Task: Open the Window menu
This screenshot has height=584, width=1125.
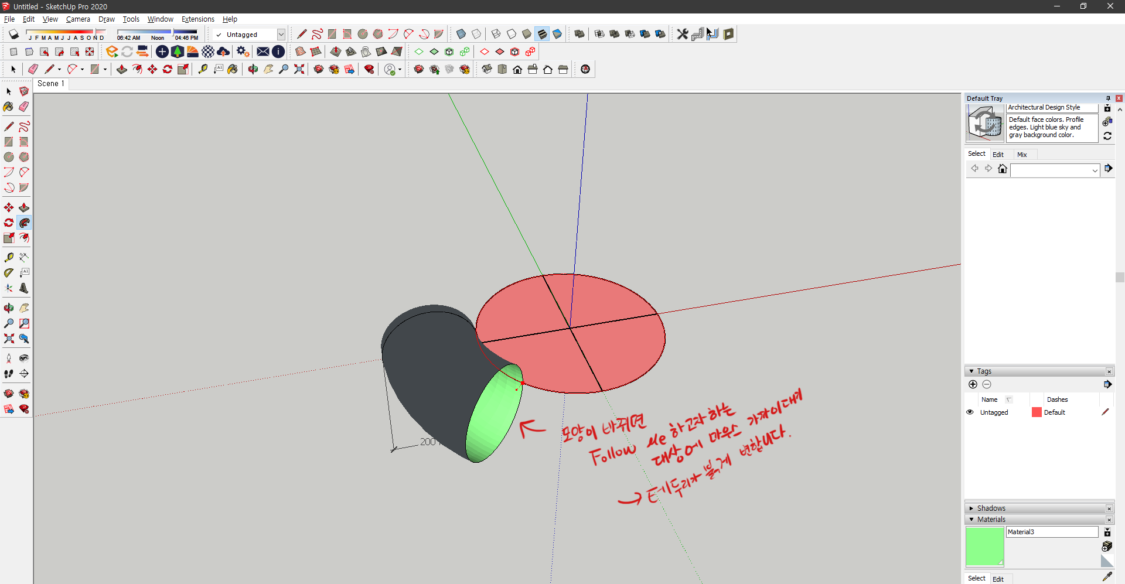Action: [x=160, y=19]
